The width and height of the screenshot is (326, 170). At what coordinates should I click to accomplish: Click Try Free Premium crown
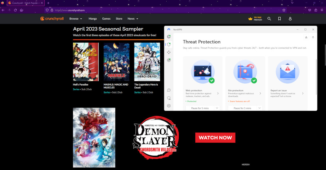tap(255, 19)
